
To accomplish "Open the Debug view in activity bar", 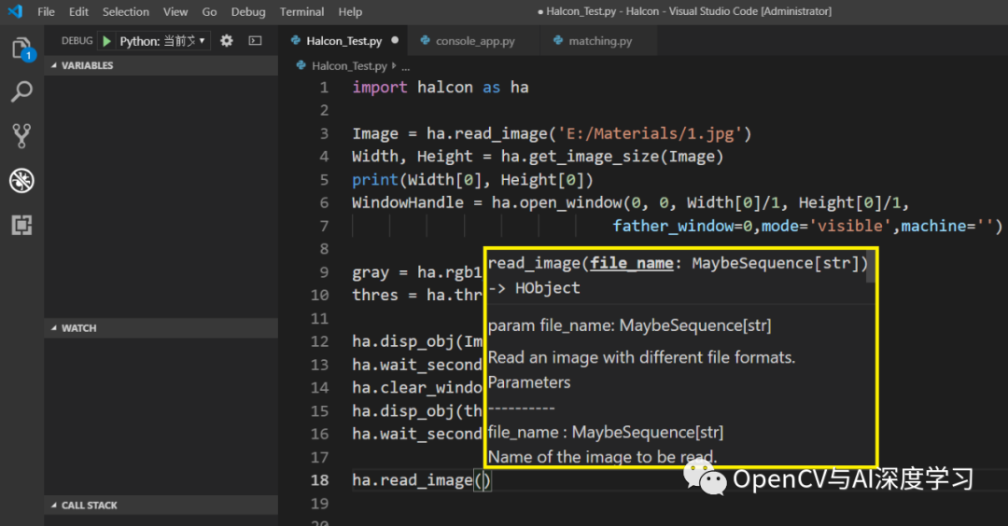I will (21, 181).
